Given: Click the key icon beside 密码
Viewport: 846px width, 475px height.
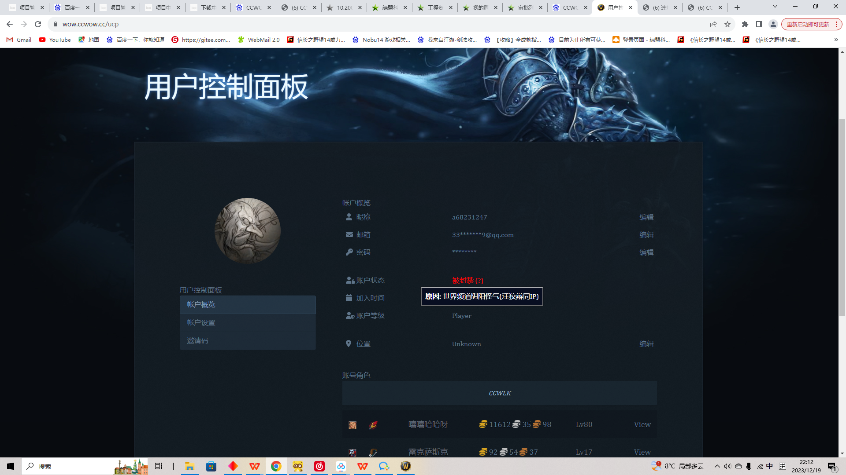Looking at the screenshot, I should (x=349, y=252).
